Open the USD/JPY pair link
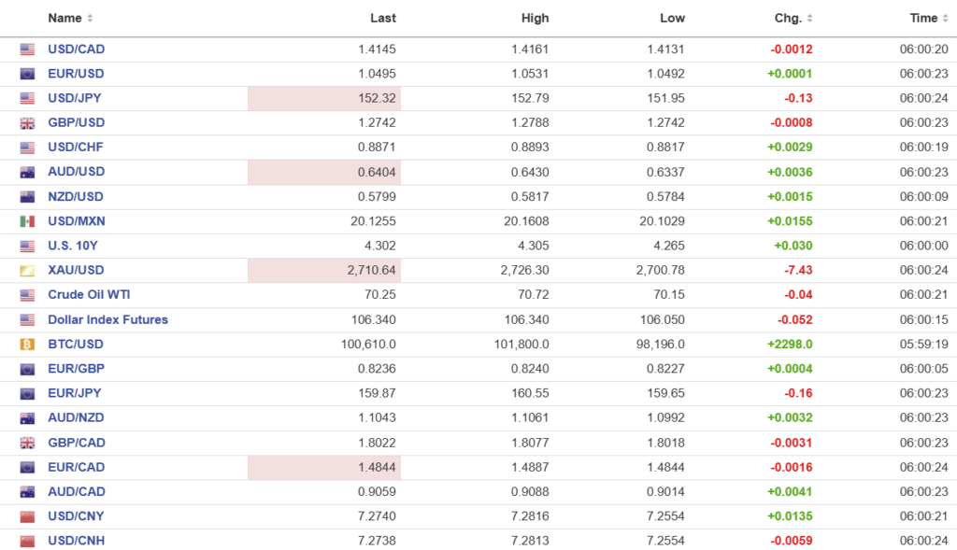This screenshot has width=957, height=550. tap(76, 98)
